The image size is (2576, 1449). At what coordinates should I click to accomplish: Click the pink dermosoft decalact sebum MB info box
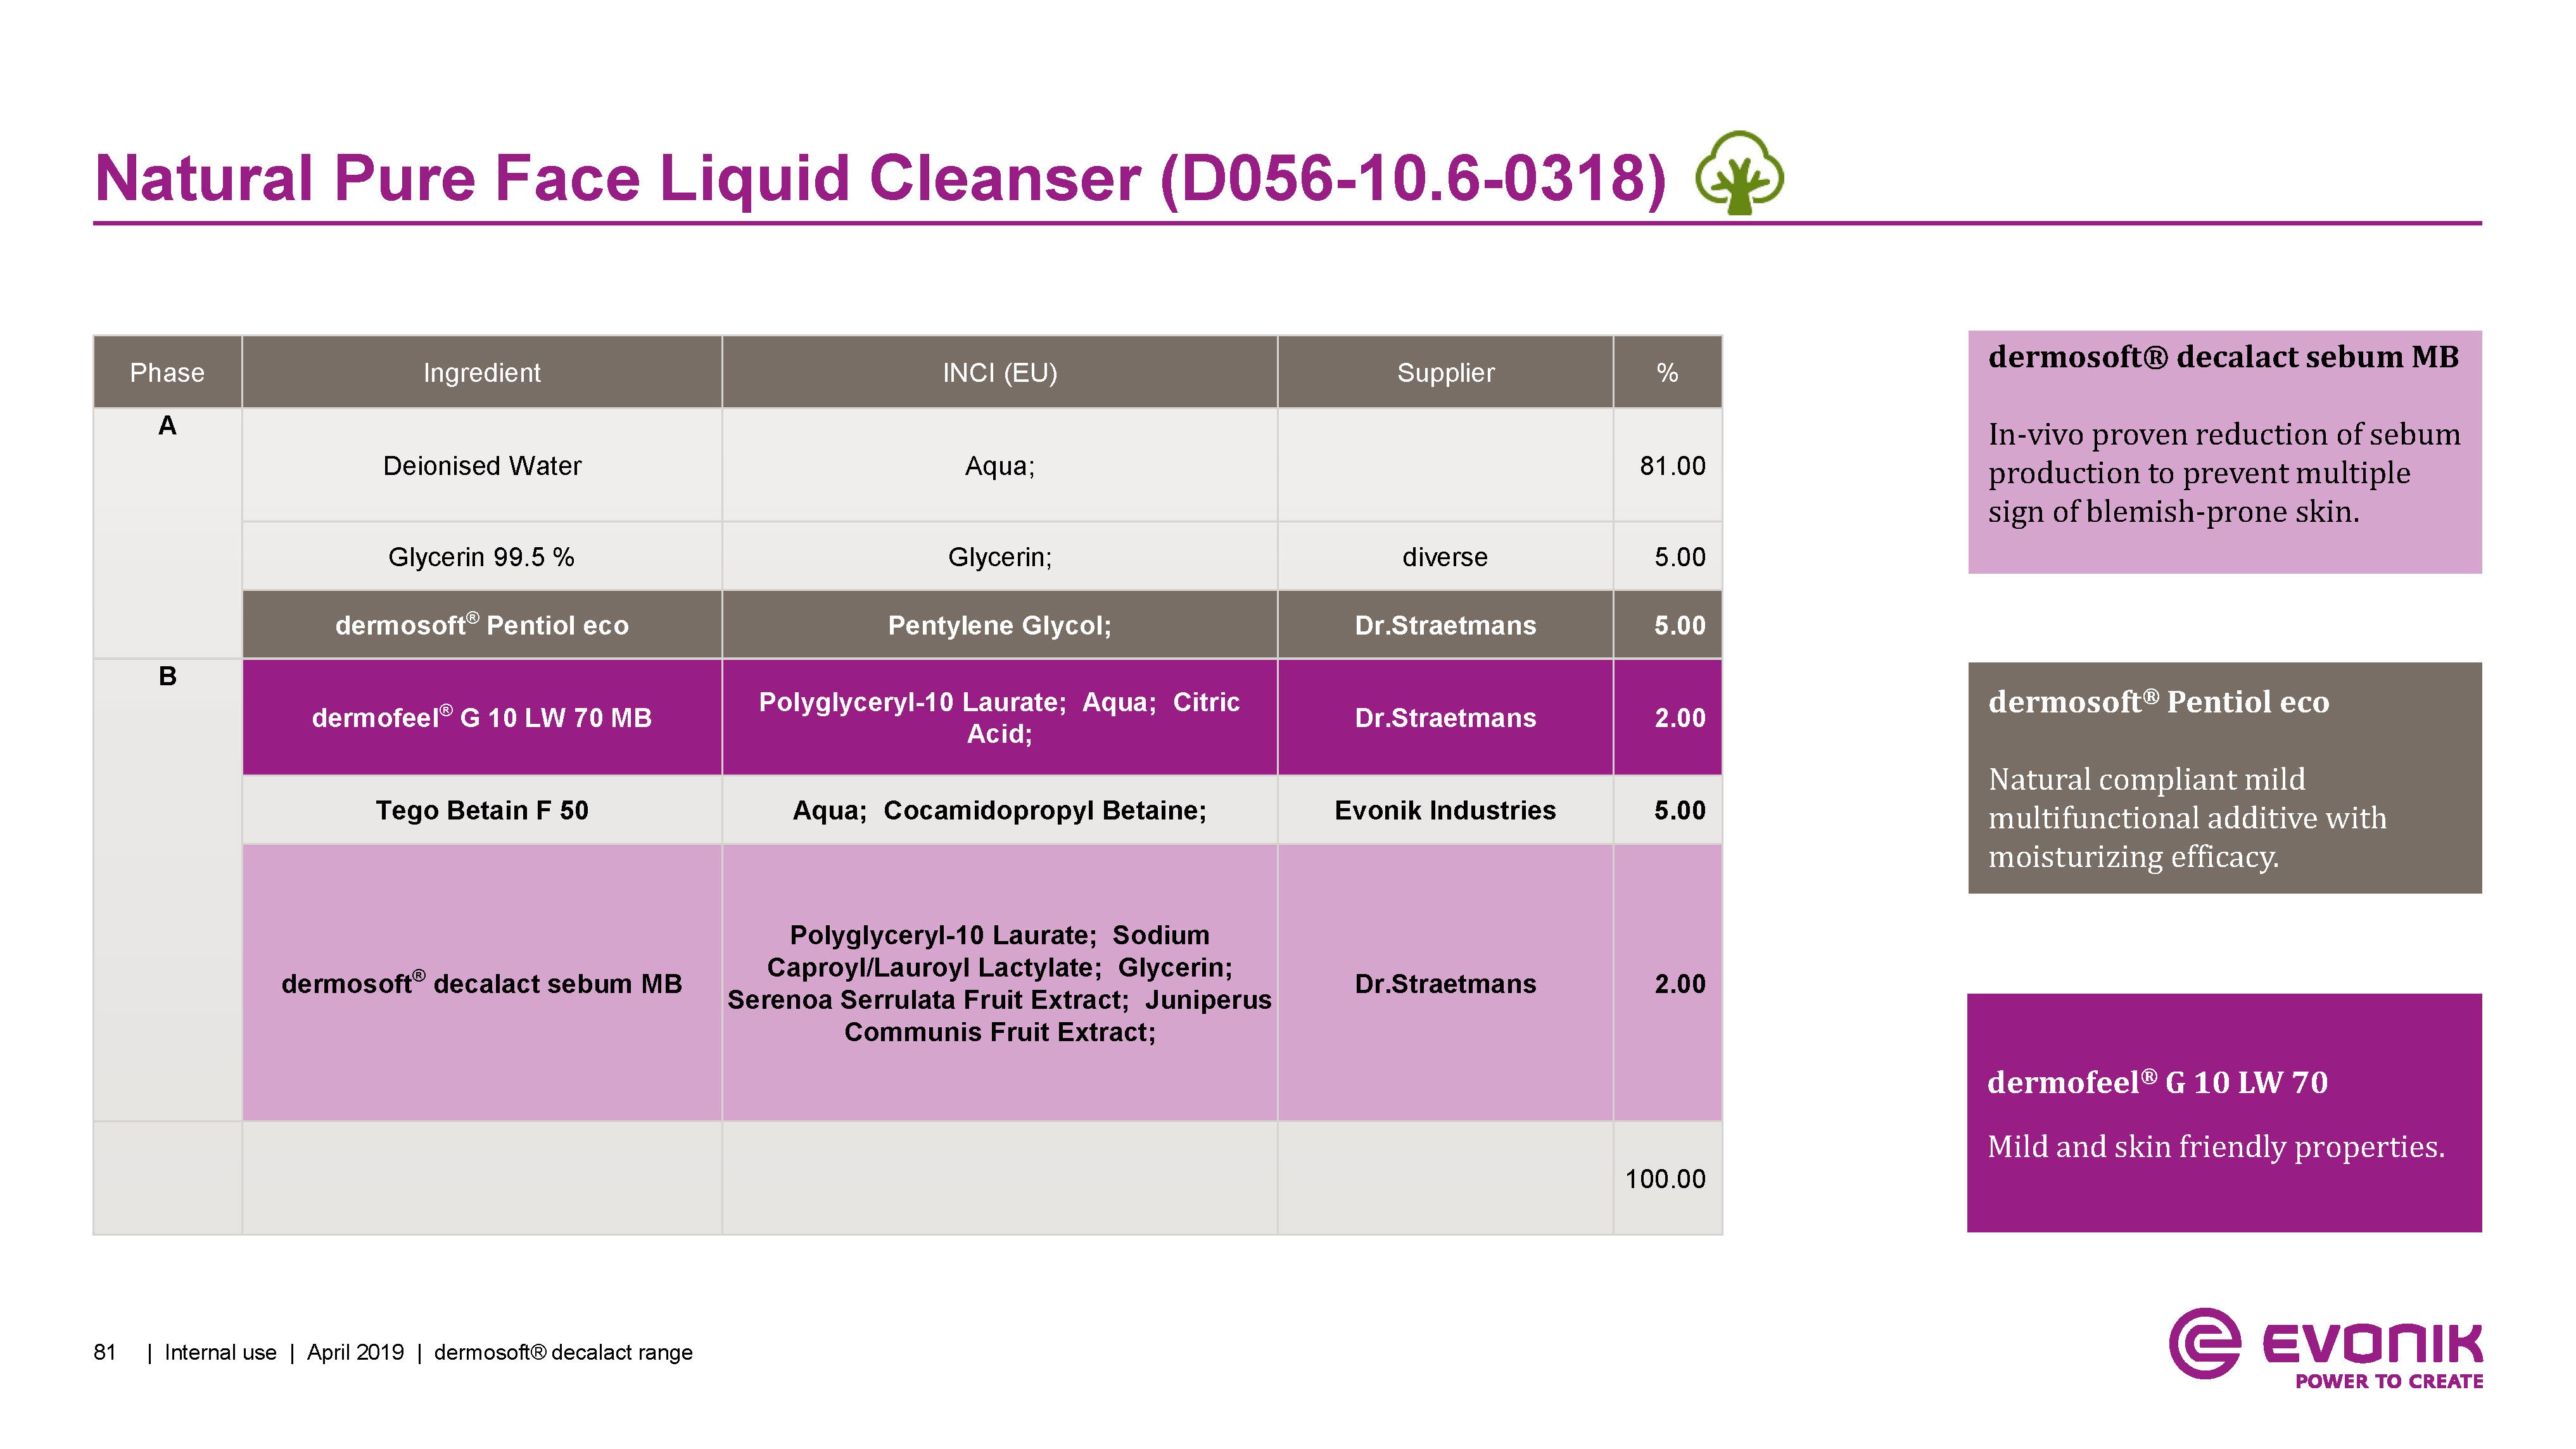pos(2224,452)
